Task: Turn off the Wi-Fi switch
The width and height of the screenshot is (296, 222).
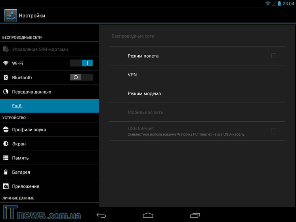Action: tap(81, 63)
